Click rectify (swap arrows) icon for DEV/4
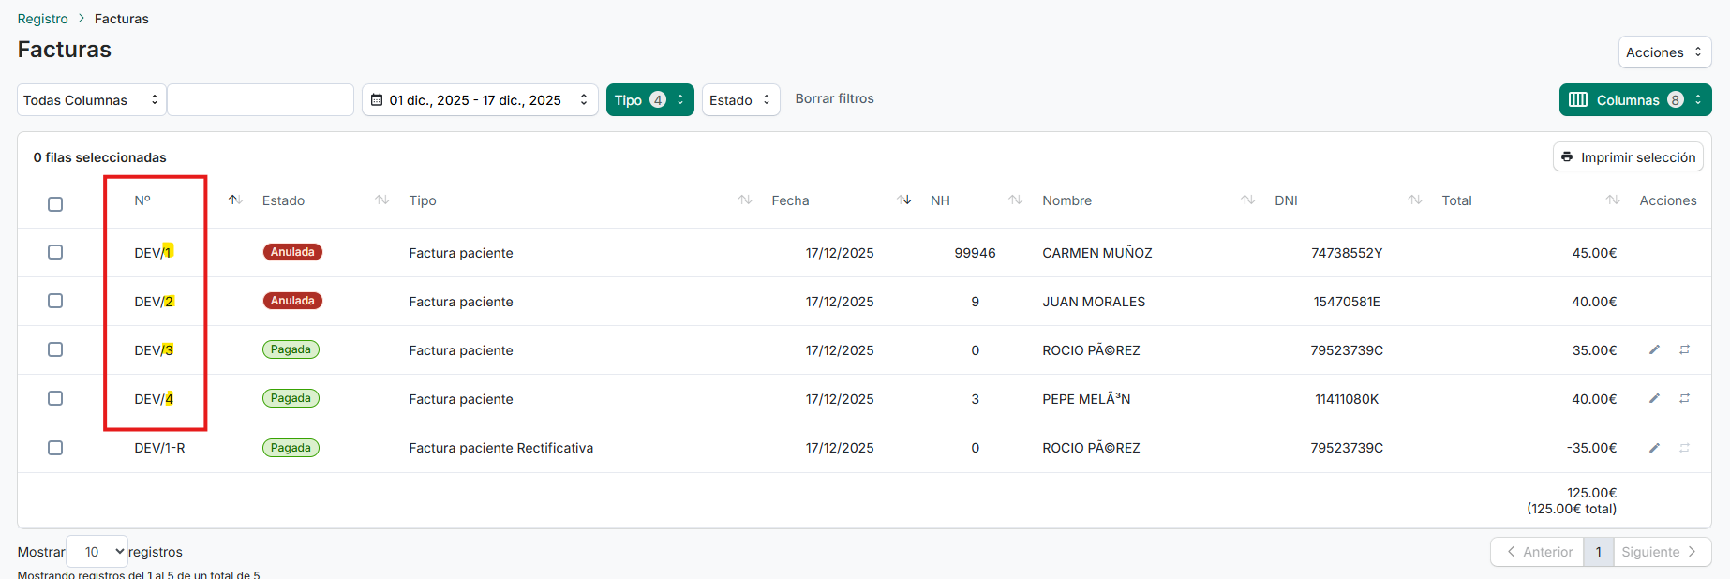 (x=1684, y=398)
